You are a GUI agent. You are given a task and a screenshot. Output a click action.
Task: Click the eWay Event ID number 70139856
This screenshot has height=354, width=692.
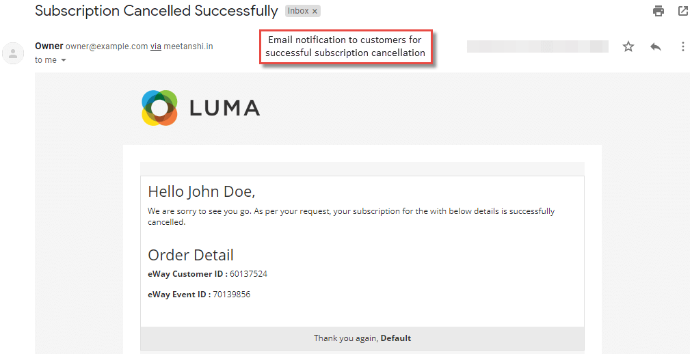tap(232, 295)
